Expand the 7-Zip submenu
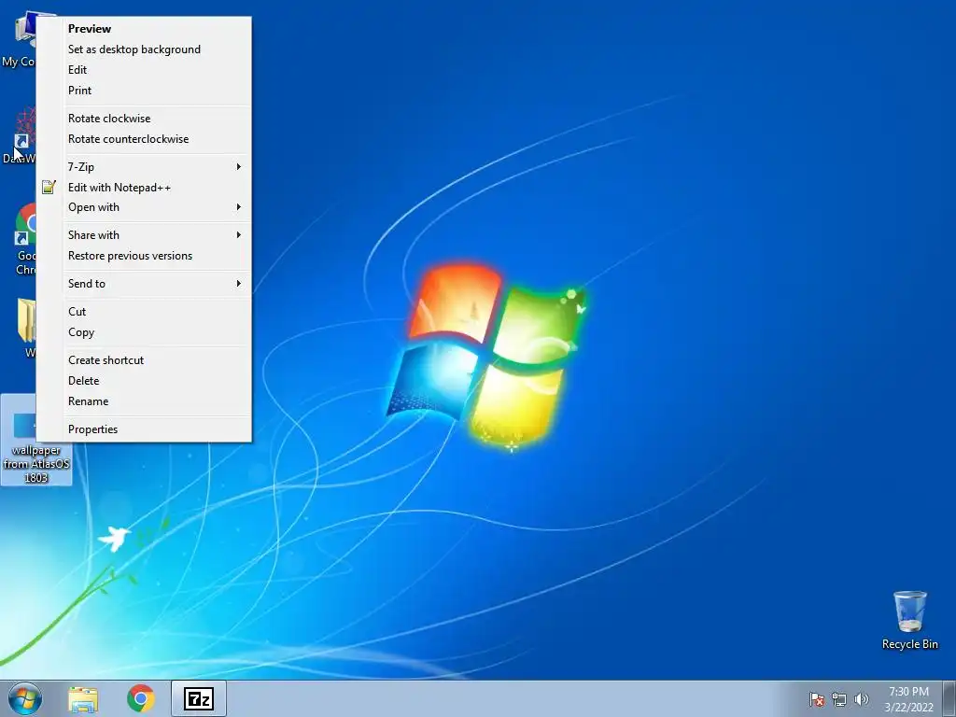956x717 pixels. [x=144, y=166]
